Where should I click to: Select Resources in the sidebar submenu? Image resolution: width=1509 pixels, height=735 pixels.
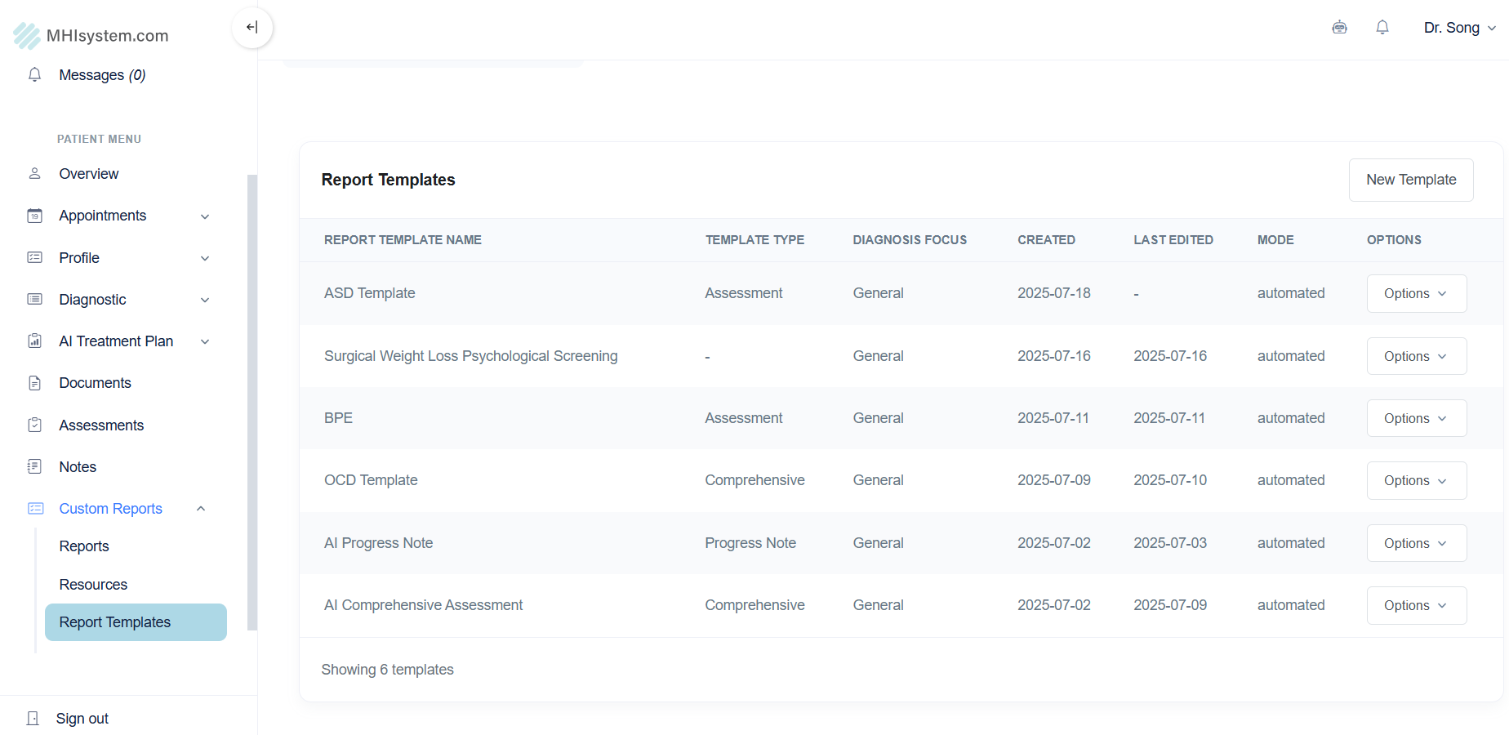coord(93,585)
